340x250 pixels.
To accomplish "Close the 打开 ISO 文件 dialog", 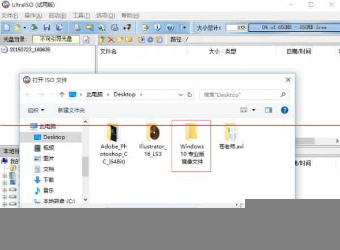I will [x=288, y=80].
